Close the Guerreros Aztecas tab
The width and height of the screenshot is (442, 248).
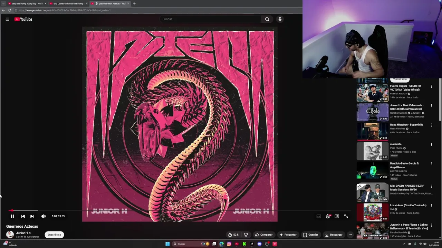click(128, 3)
